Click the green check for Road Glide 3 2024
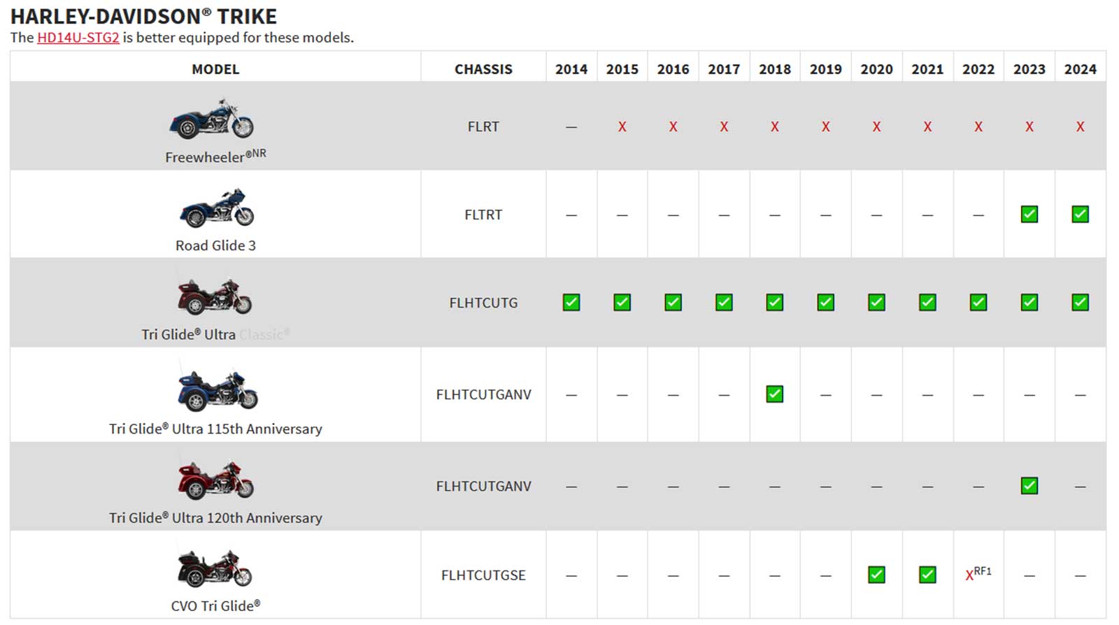 (x=1080, y=215)
